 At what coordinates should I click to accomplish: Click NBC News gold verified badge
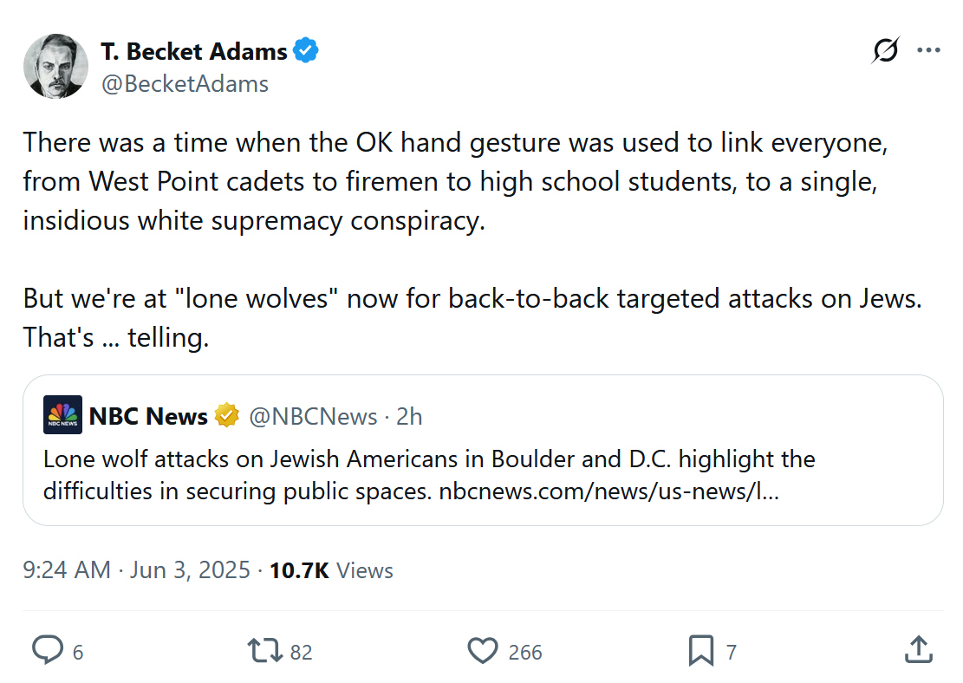227,416
